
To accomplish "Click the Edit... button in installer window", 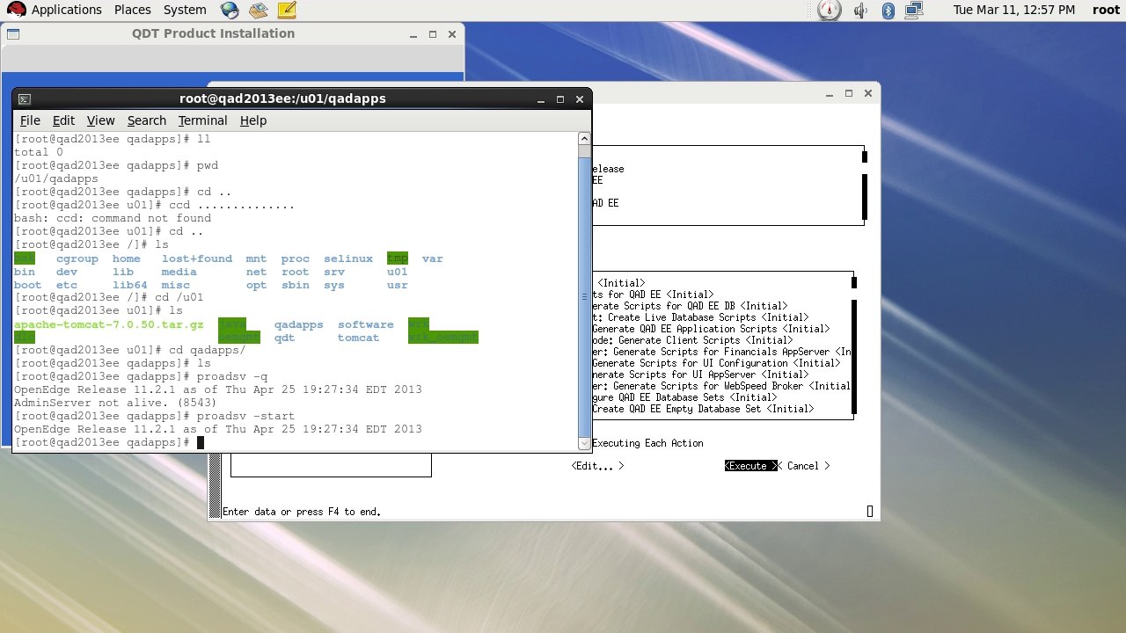I will coord(597,466).
